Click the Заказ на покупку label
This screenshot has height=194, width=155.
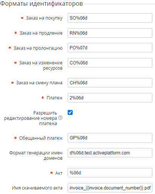pos(44,18)
